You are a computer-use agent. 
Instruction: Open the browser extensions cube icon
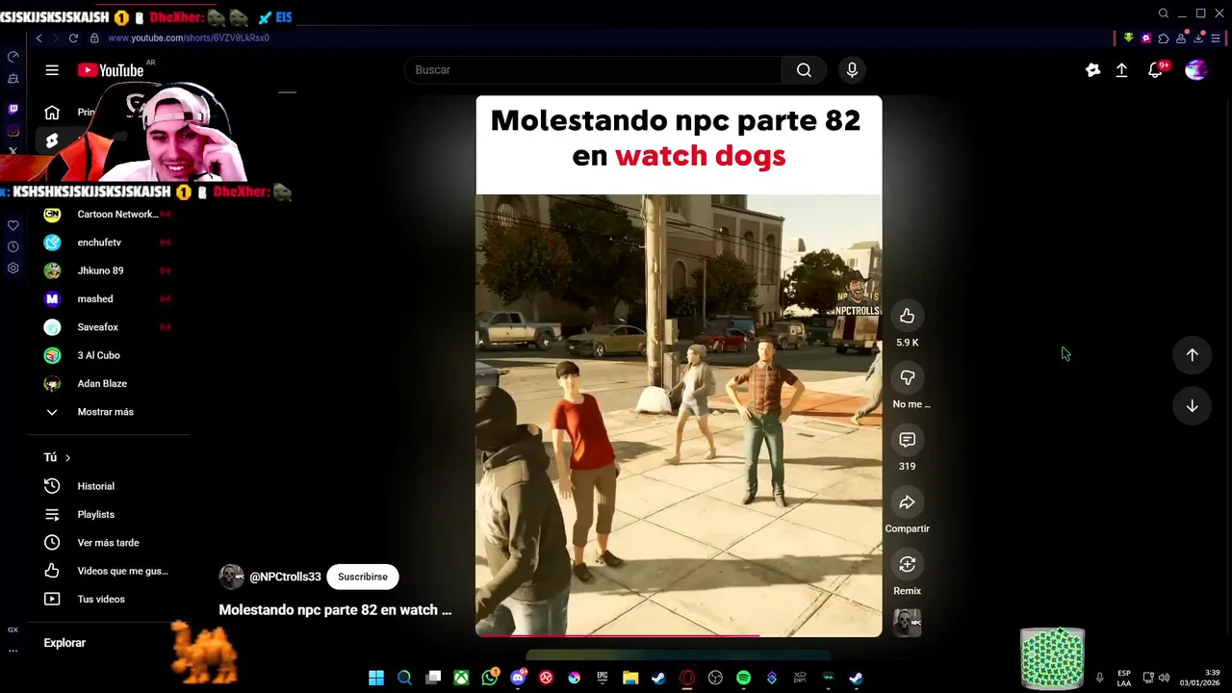[x=1164, y=38]
